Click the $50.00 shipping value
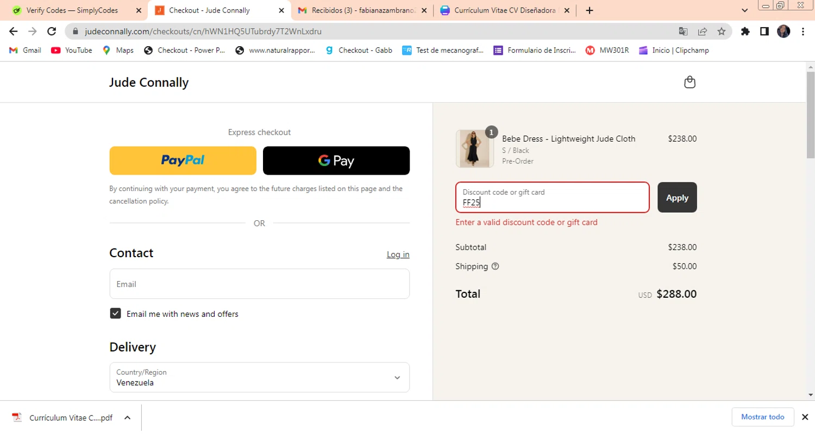815x434 pixels. click(685, 266)
